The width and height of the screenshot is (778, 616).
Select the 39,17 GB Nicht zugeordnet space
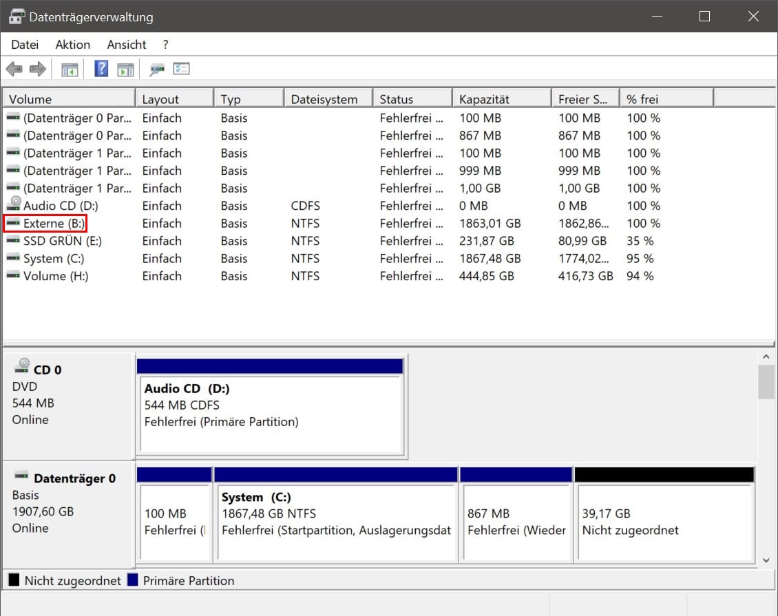click(664, 515)
